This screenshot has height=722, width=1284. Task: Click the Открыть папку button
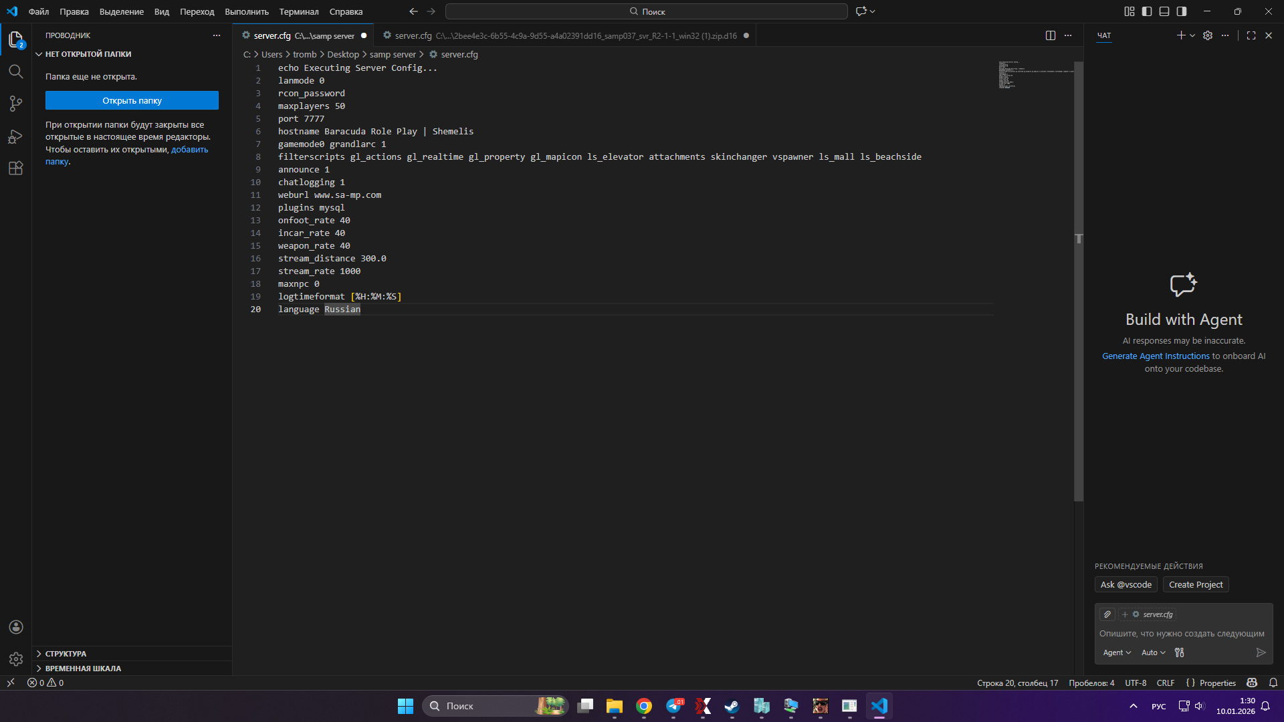(x=132, y=100)
